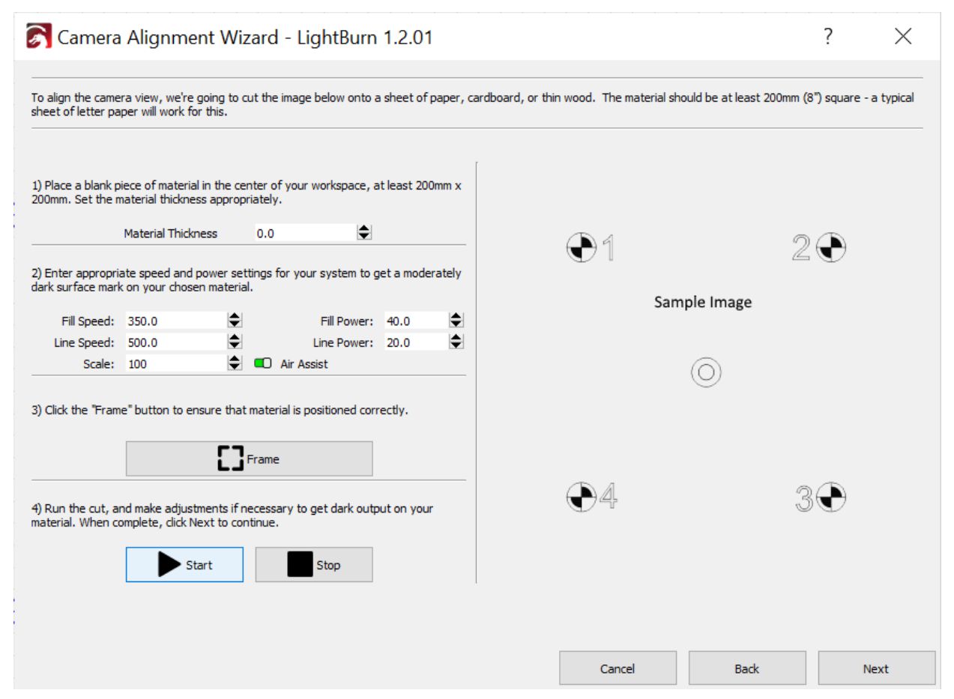Viewport: 954px width, 699px height.
Task: Adjust the Line Power stepper arrows
Action: tap(456, 342)
